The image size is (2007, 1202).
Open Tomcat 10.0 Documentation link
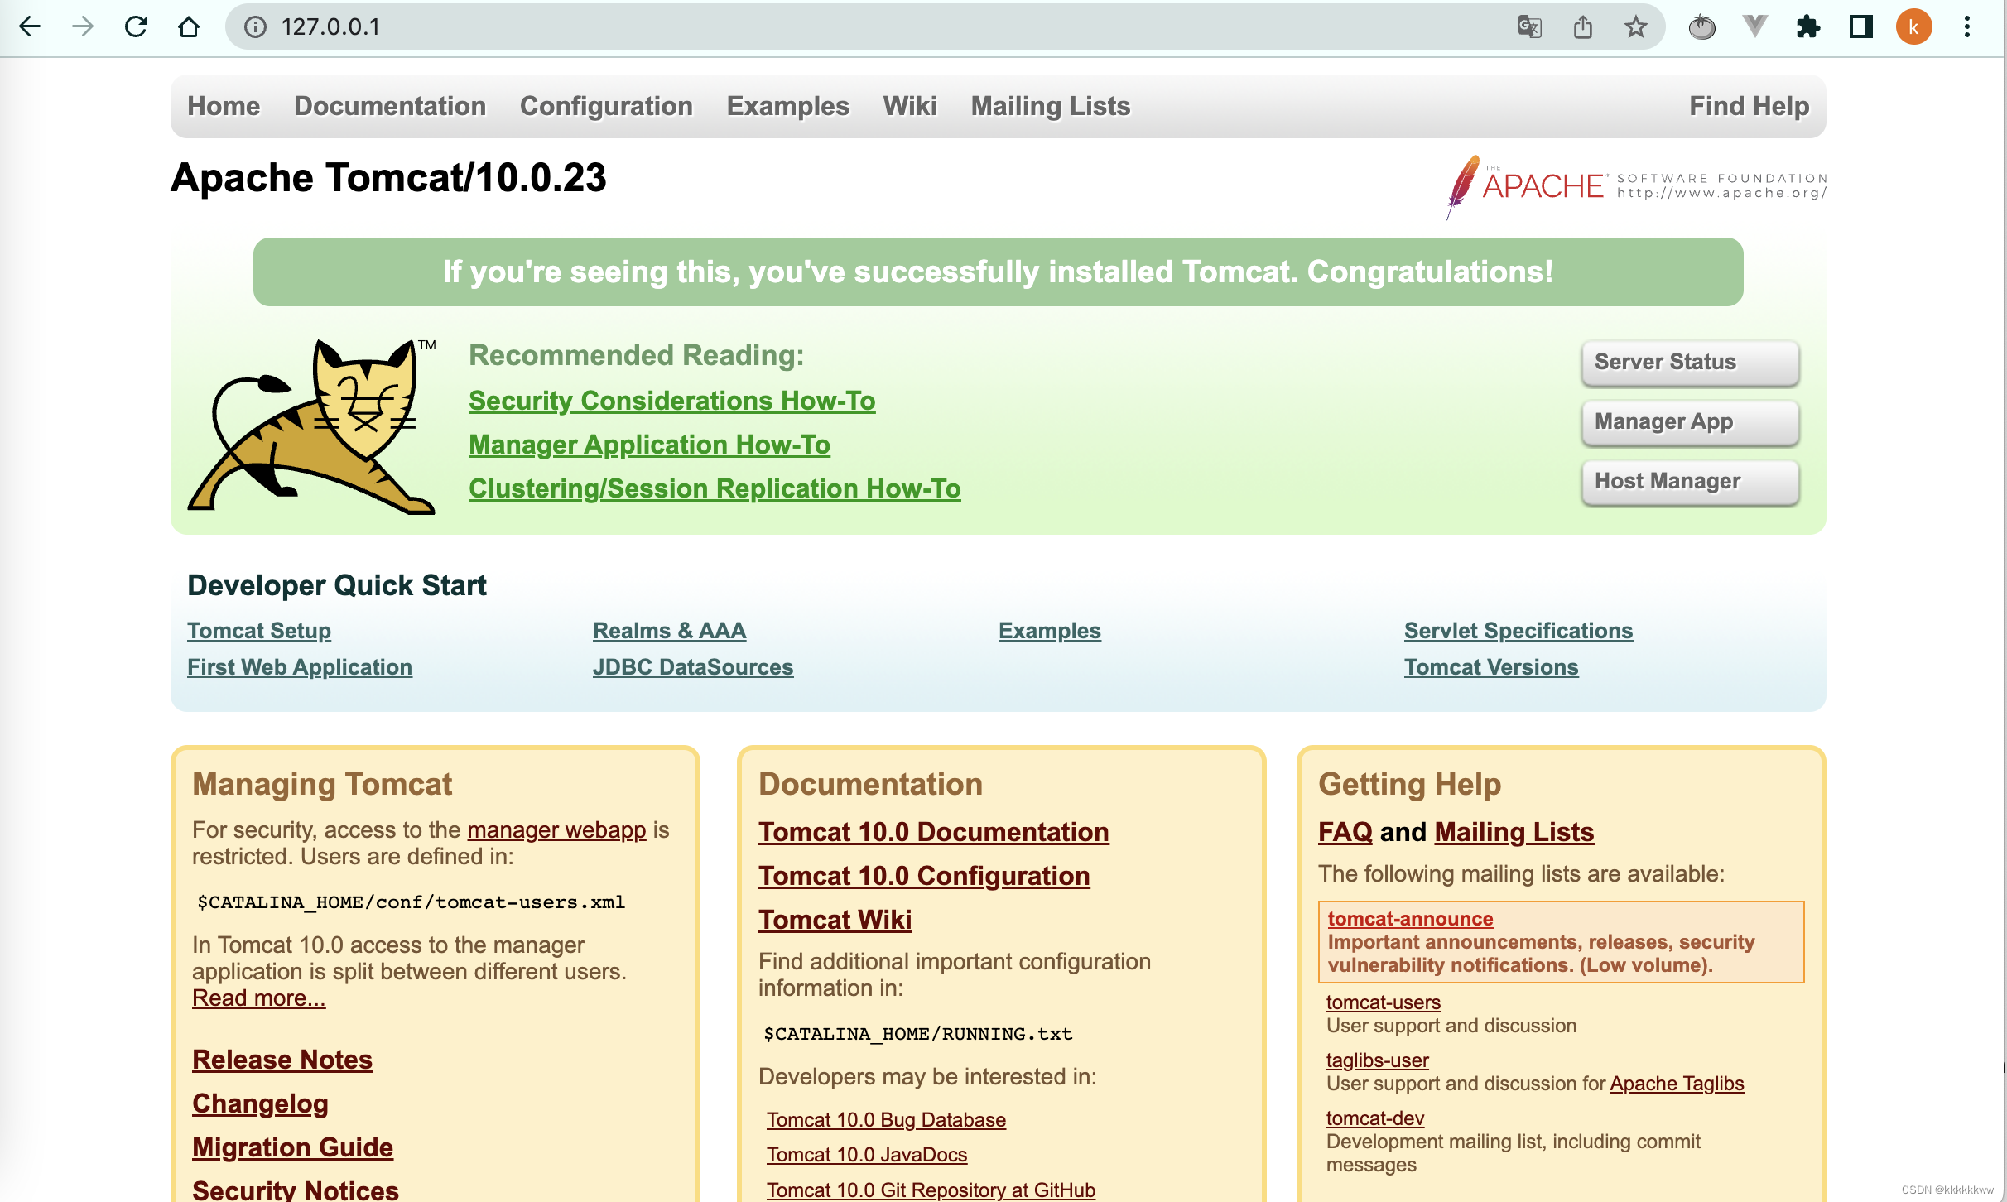coord(932,831)
